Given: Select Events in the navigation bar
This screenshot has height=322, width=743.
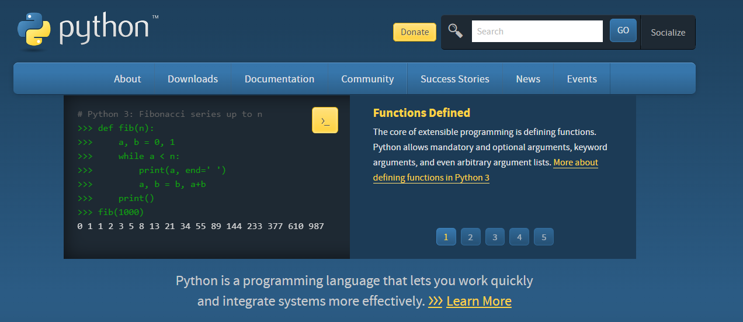Looking at the screenshot, I should click(x=582, y=79).
